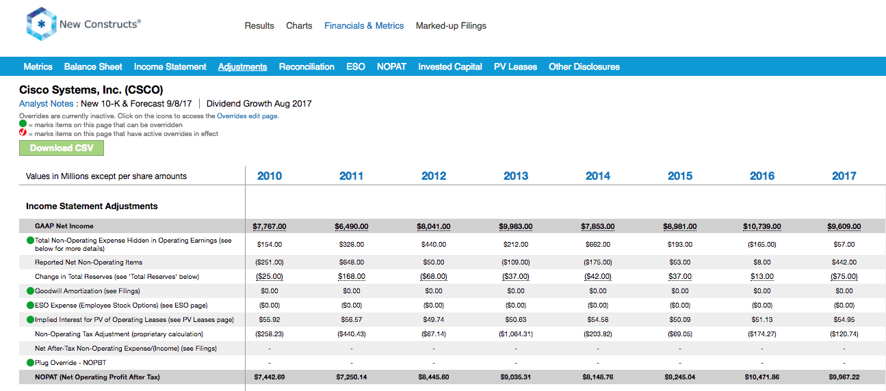Click 2015 Change in Total Reserves $37.00
Viewport: 886px width, 391px height.
click(x=680, y=277)
